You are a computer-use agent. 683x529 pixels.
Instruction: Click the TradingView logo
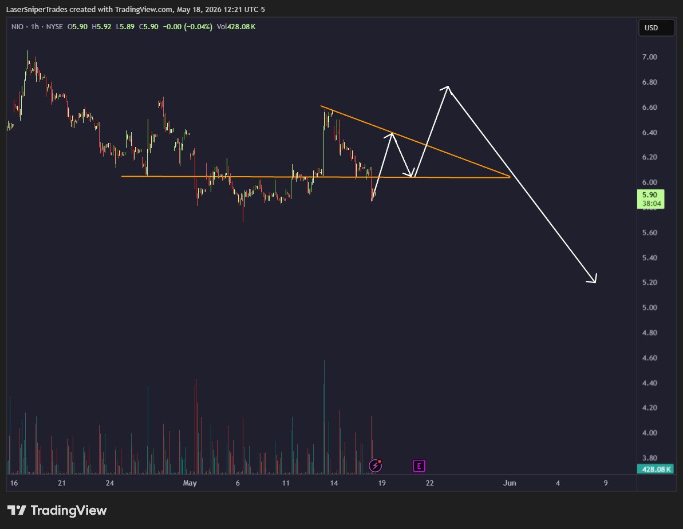click(x=57, y=510)
